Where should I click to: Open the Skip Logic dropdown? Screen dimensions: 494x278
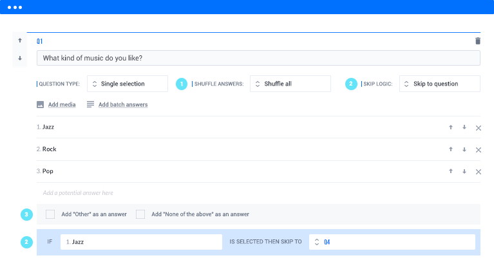point(439,84)
